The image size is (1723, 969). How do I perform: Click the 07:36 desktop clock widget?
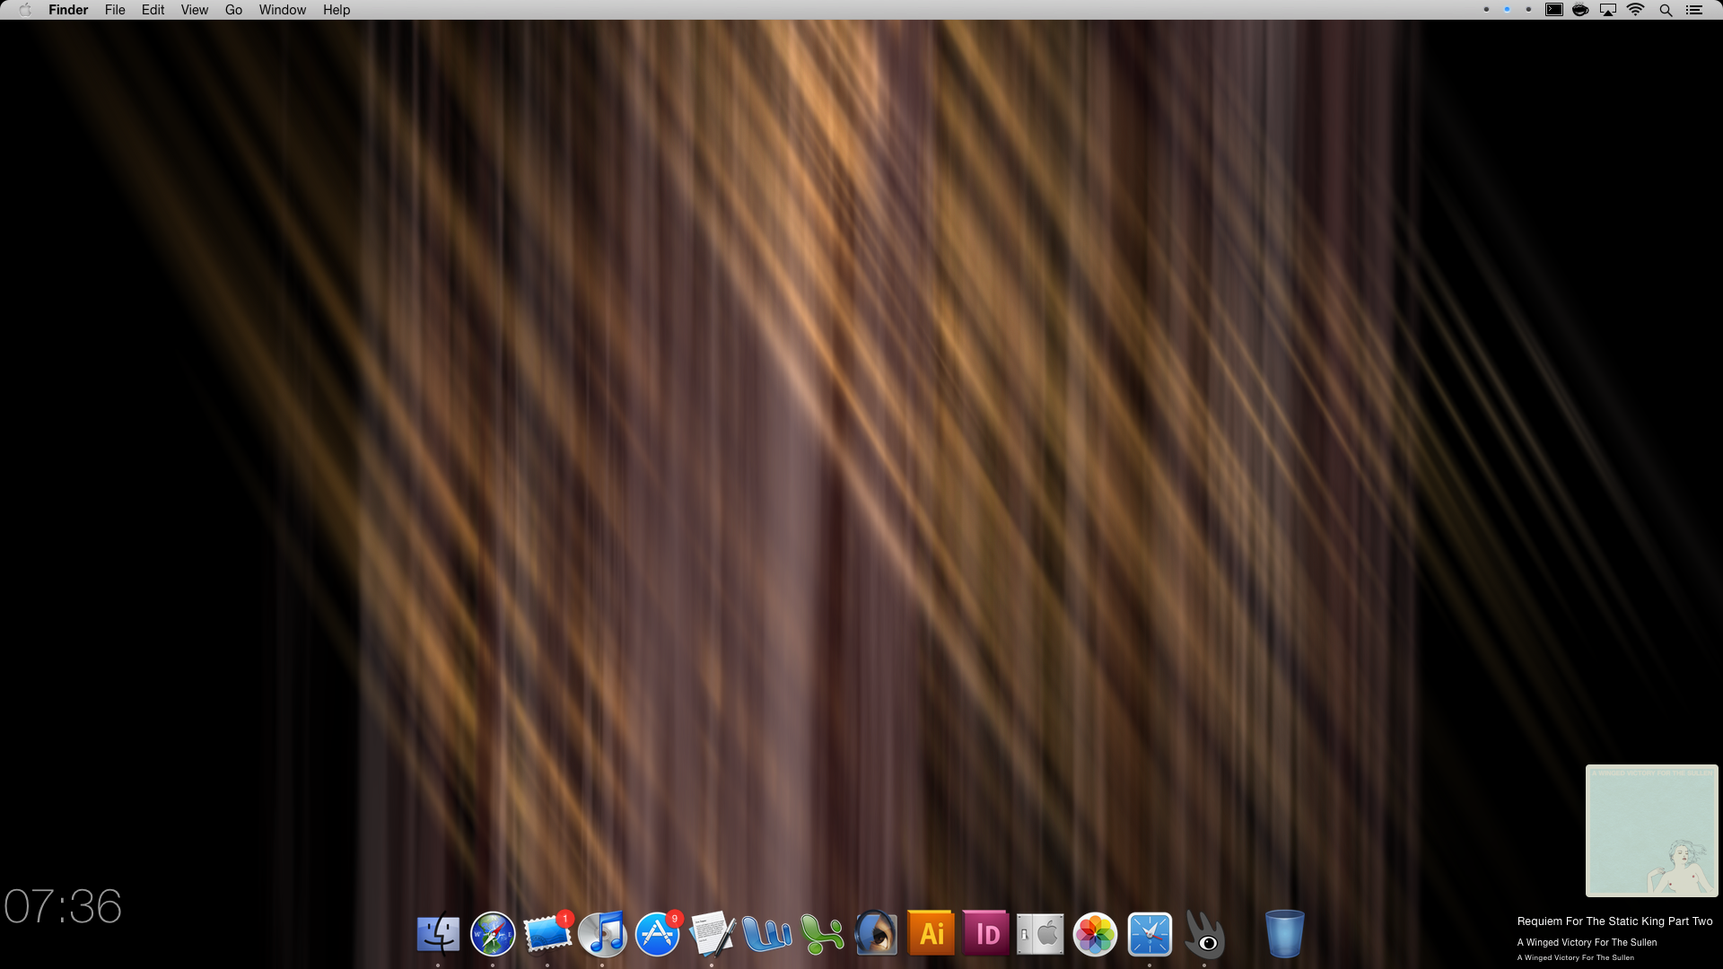(x=63, y=906)
